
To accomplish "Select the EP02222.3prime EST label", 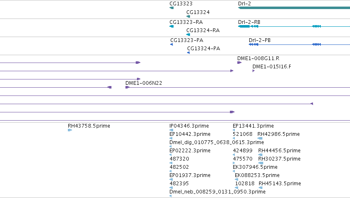I will [190, 151].
